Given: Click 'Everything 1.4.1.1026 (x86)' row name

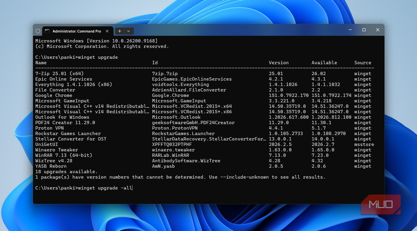Looking at the screenshot, I should pyautogui.click(x=74, y=84).
